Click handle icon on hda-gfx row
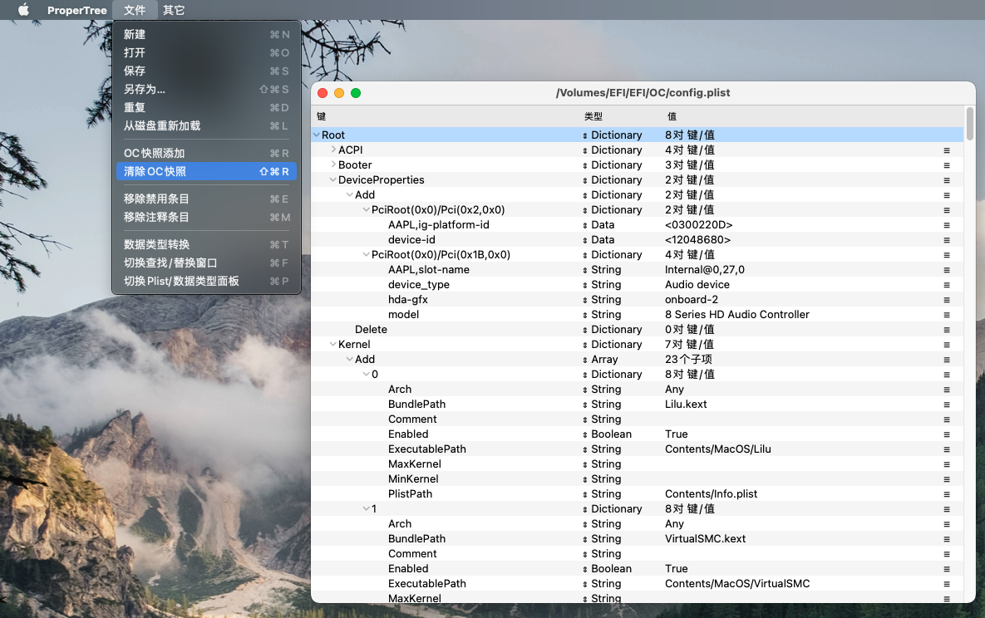The width and height of the screenshot is (985, 618). (x=947, y=300)
